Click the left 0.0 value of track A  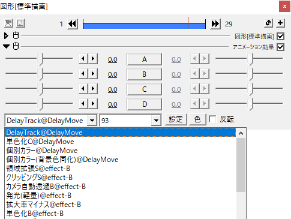click(113, 59)
